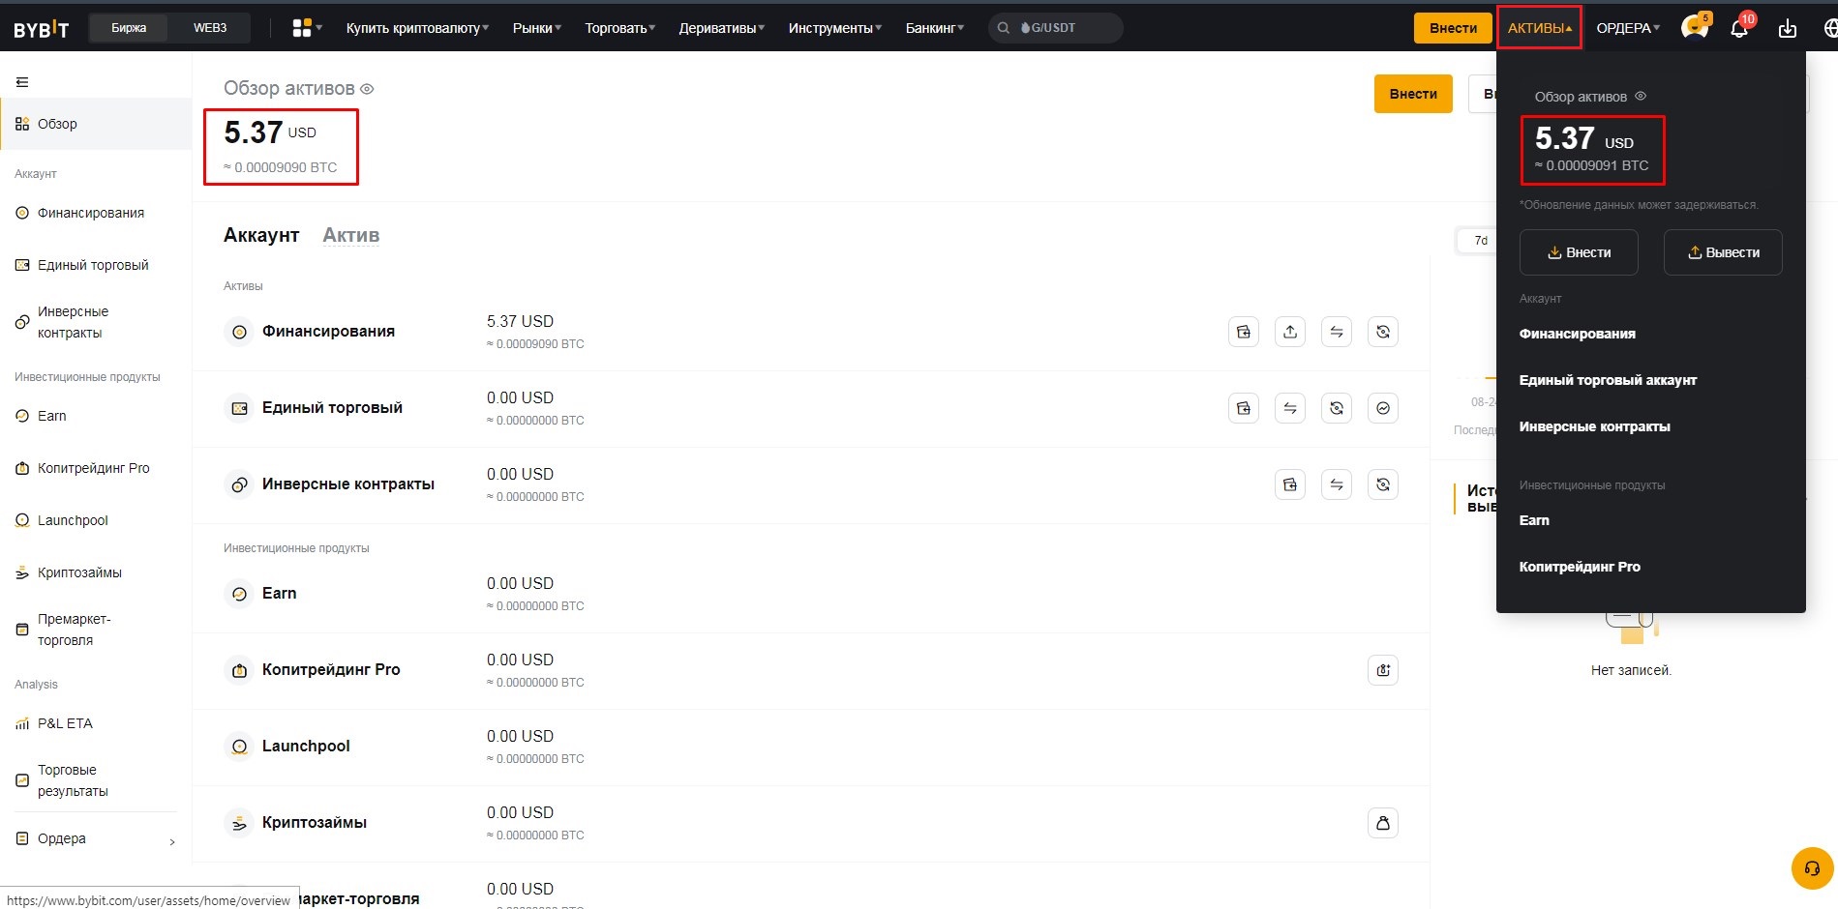Click the transfer arrows icon in Финансирования row
This screenshot has width=1838, height=909.
tap(1337, 332)
